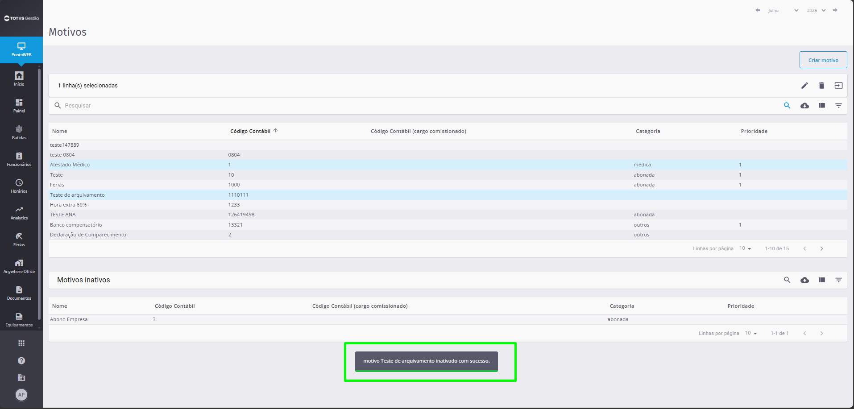Open Documentos in the sidebar
This screenshot has width=854, height=409.
pos(19,293)
